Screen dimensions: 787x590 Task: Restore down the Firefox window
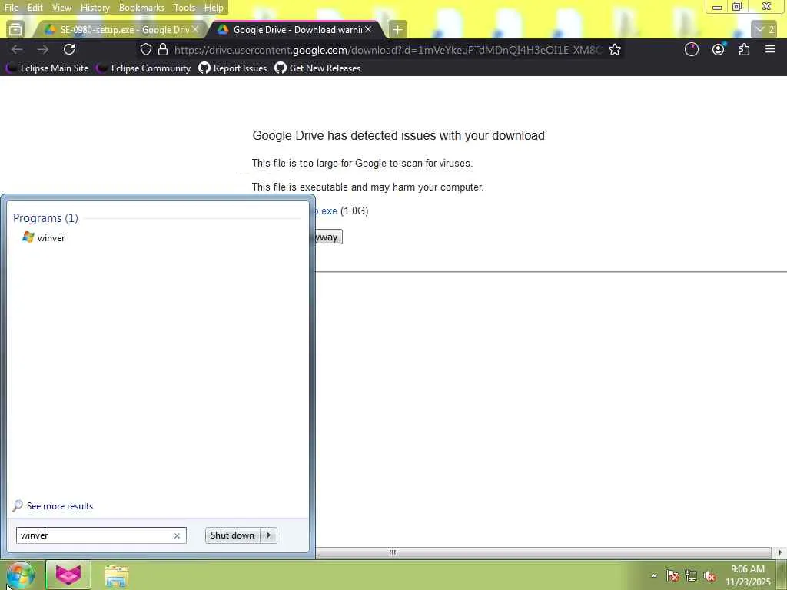click(737, 7)
